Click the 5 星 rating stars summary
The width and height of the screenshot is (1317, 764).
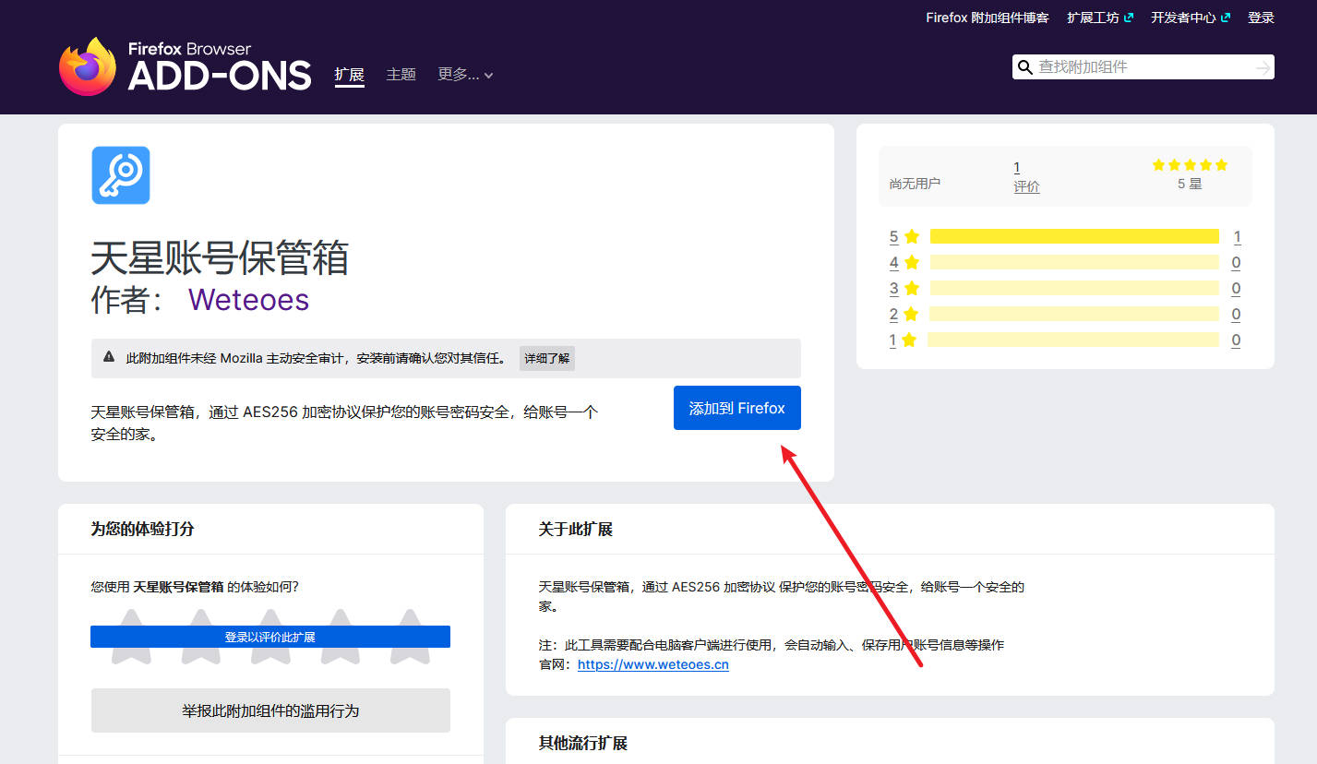pyautogui.click(x=1190, y=174)
